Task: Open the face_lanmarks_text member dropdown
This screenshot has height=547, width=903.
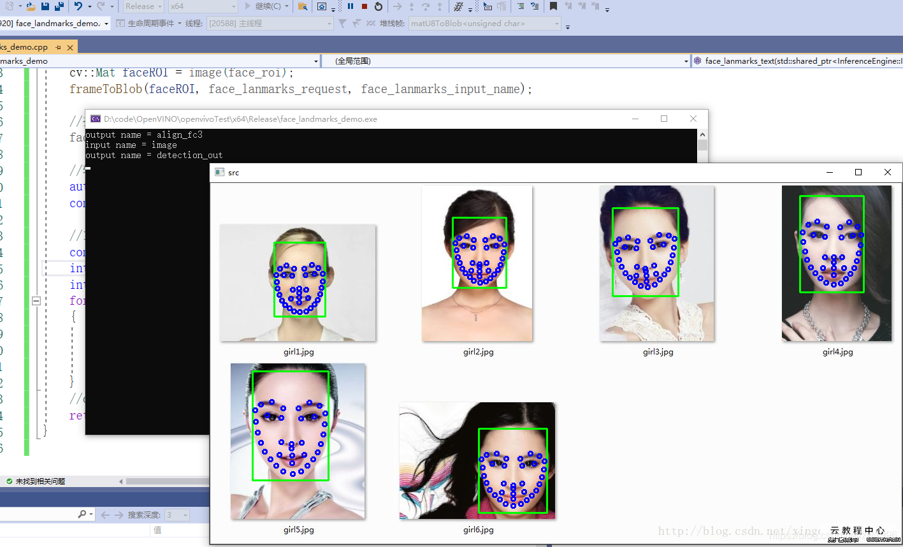Action: tap(797, 61)
